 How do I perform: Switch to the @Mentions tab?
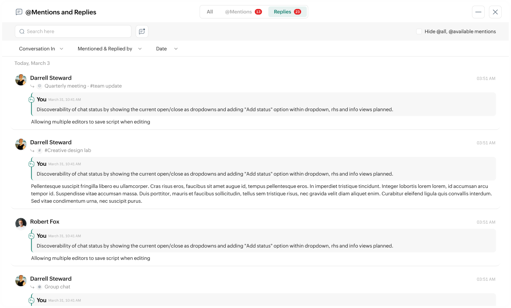[243, 12]
